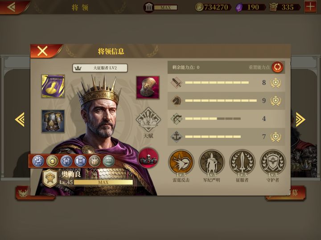Go back using the top-left arrow
The width and height of the screenshot is (321, 240).
(12, 7)
